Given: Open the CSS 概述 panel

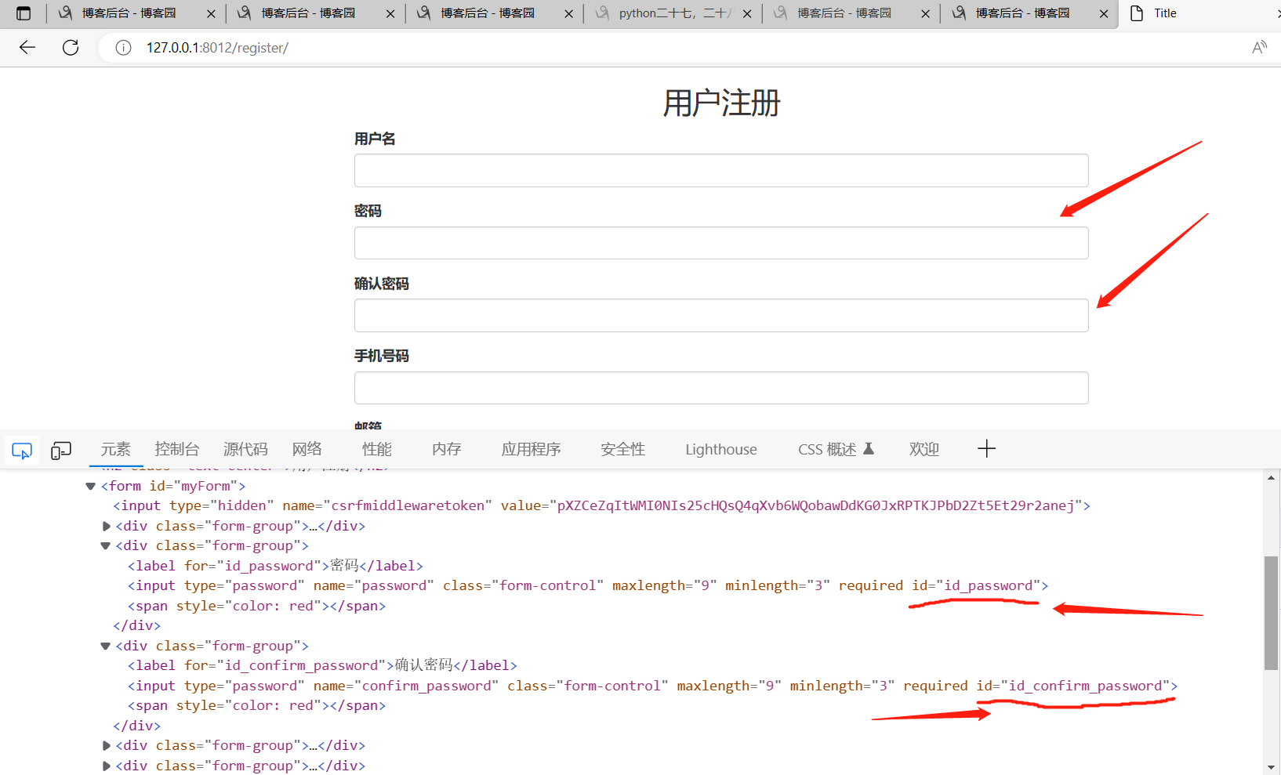Looking at the screenshot, I should point(836,449).
